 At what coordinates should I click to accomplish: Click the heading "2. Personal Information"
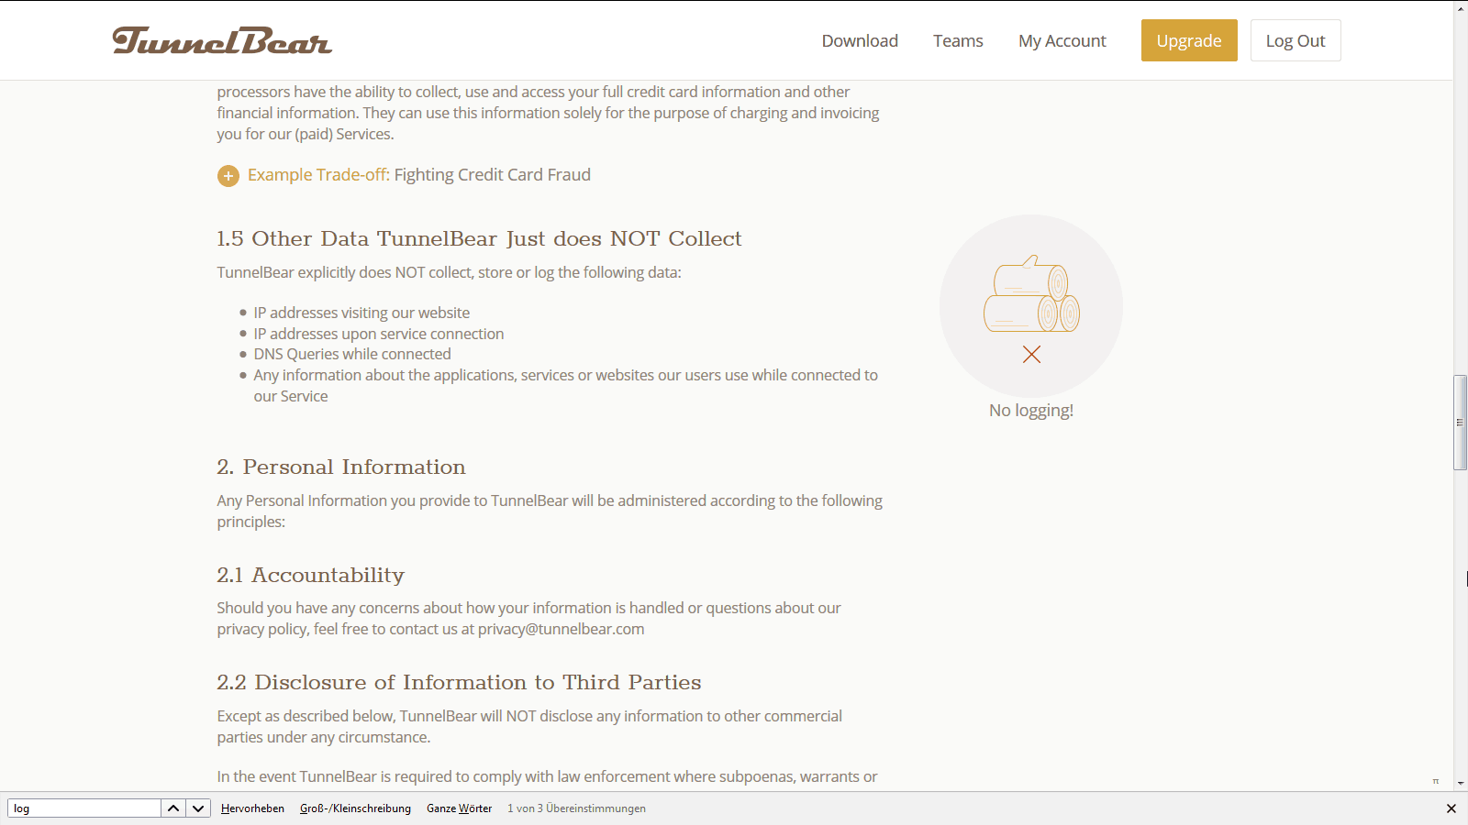[x=341, y=467]
